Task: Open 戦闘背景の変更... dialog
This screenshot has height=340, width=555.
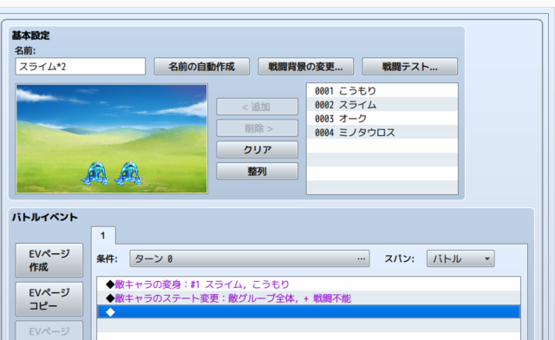Action: click(x=305, y=67)
